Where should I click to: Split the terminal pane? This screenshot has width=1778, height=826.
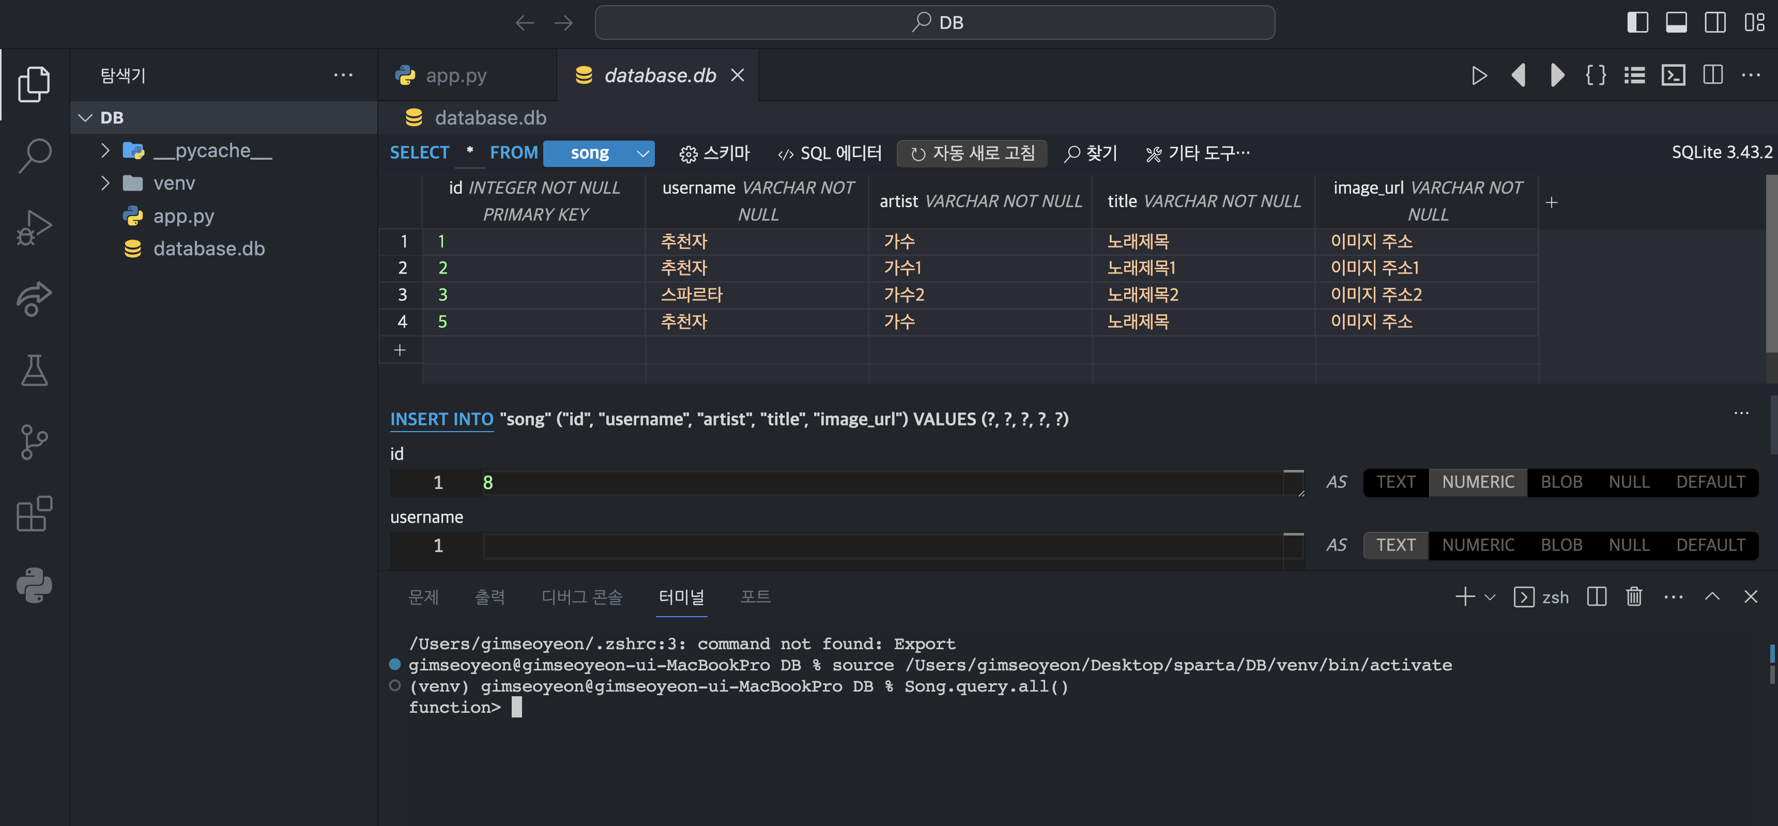[1597, 597]
